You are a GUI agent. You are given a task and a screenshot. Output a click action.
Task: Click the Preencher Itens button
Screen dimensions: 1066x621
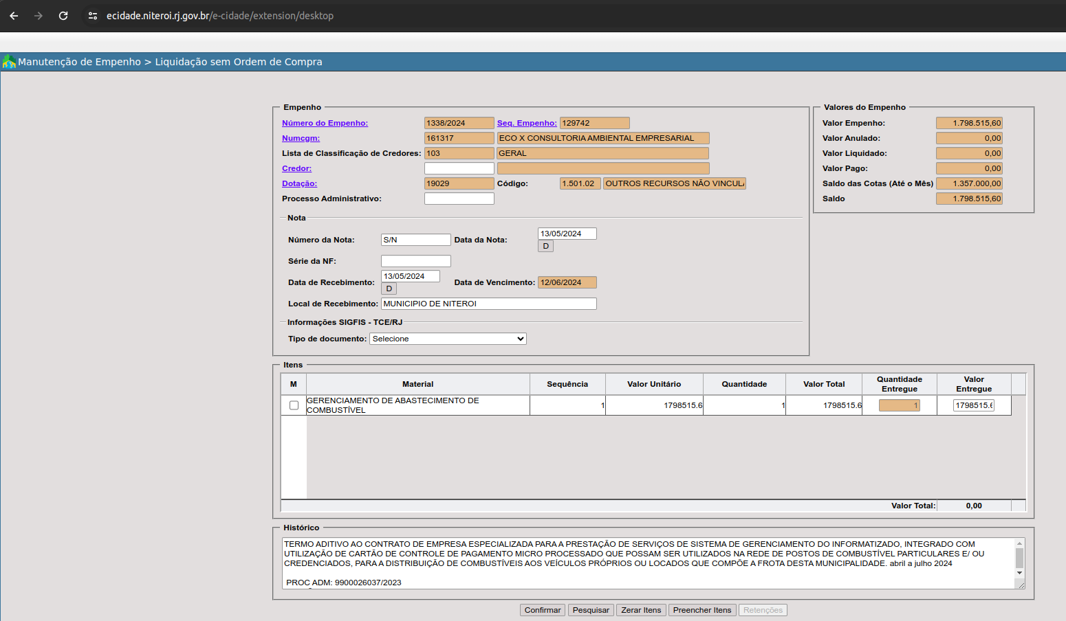(x=701, y=610)
